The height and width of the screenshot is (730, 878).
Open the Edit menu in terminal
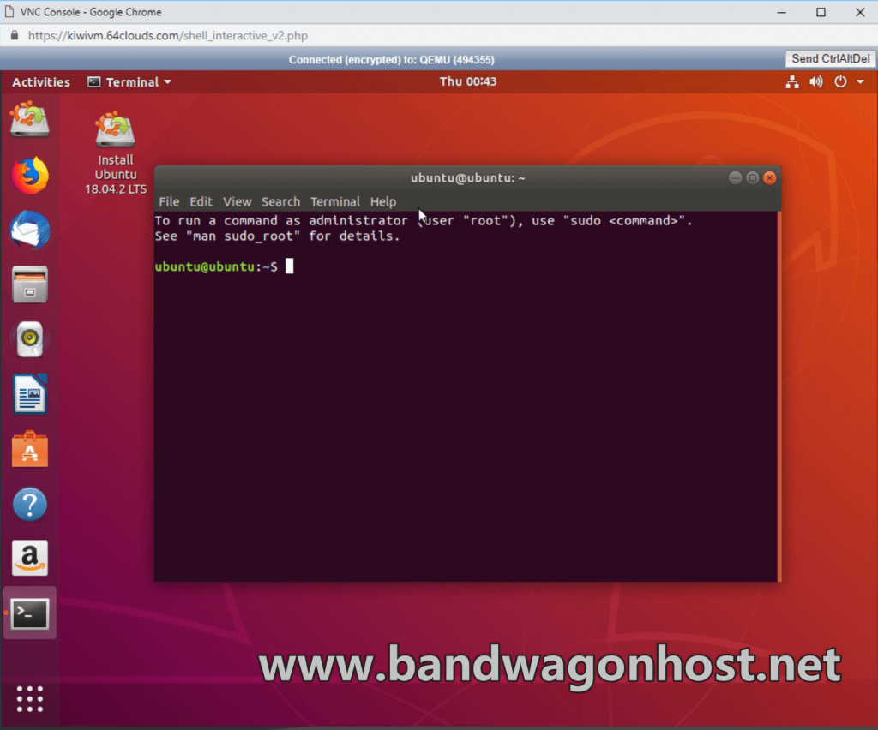click(201, 201)
